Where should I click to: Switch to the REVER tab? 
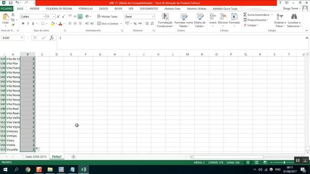118,9
